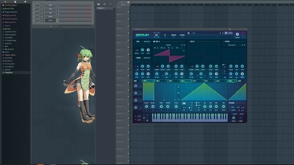Switch to the Serum OSC tab
Screen dimensions: 294x165
click(156, 35)
